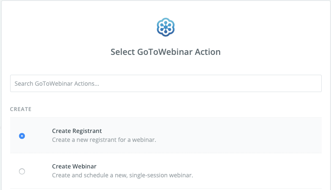Select the Create Webinar radio button
The height and width of the screenshot is (190, 331).
click(x=22, y=171)
